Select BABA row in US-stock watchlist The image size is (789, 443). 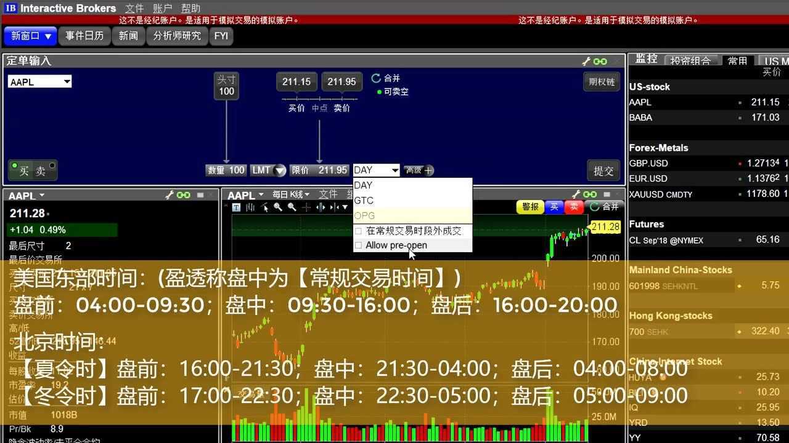708,118
